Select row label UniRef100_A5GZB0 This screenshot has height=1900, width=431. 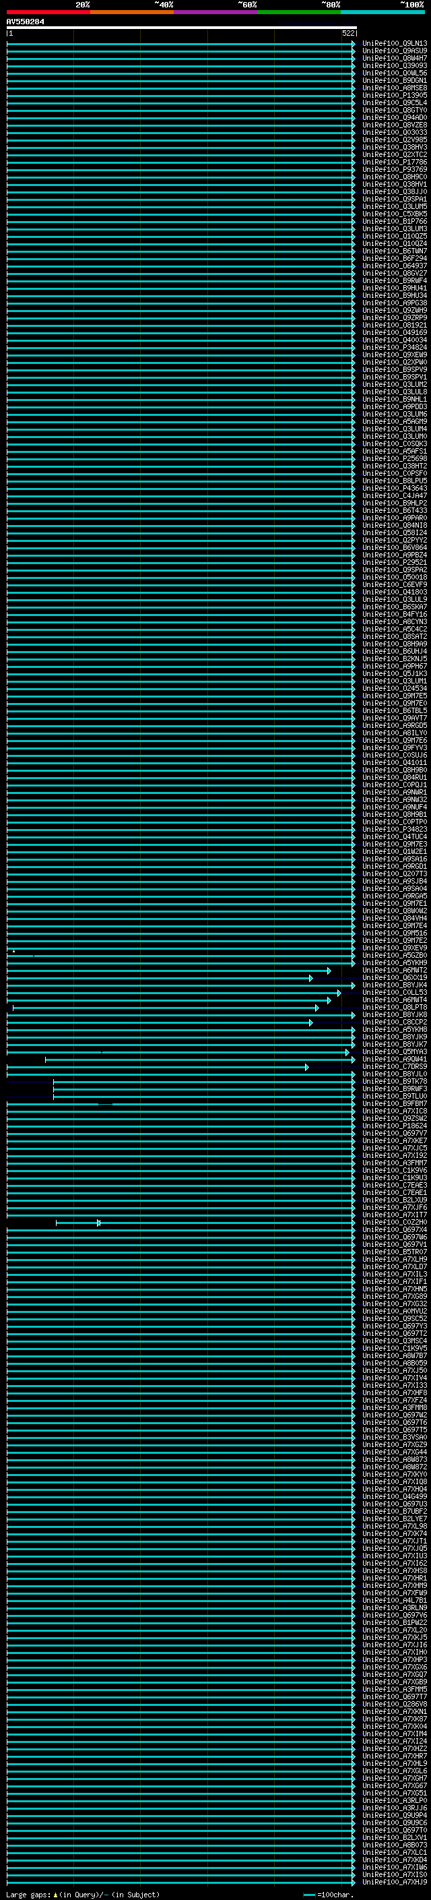[x=394, y=955]
